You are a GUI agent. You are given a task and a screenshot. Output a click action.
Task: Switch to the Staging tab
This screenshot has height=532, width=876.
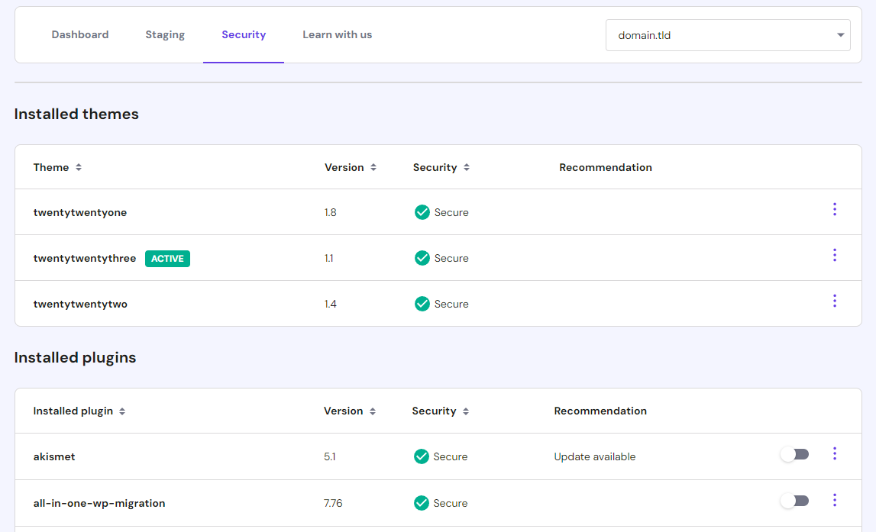[164, 34]
